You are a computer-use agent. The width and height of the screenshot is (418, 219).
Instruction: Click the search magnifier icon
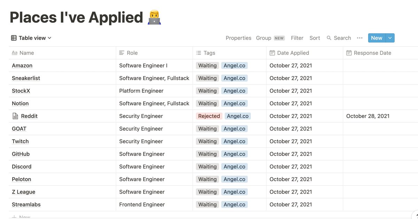[329, 38]
